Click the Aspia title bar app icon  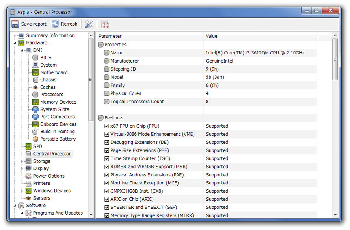tap(13, 12)
